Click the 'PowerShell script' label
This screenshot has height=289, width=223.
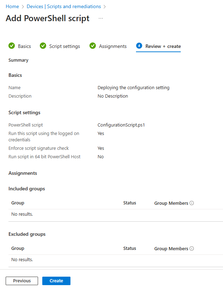point(26,125)
